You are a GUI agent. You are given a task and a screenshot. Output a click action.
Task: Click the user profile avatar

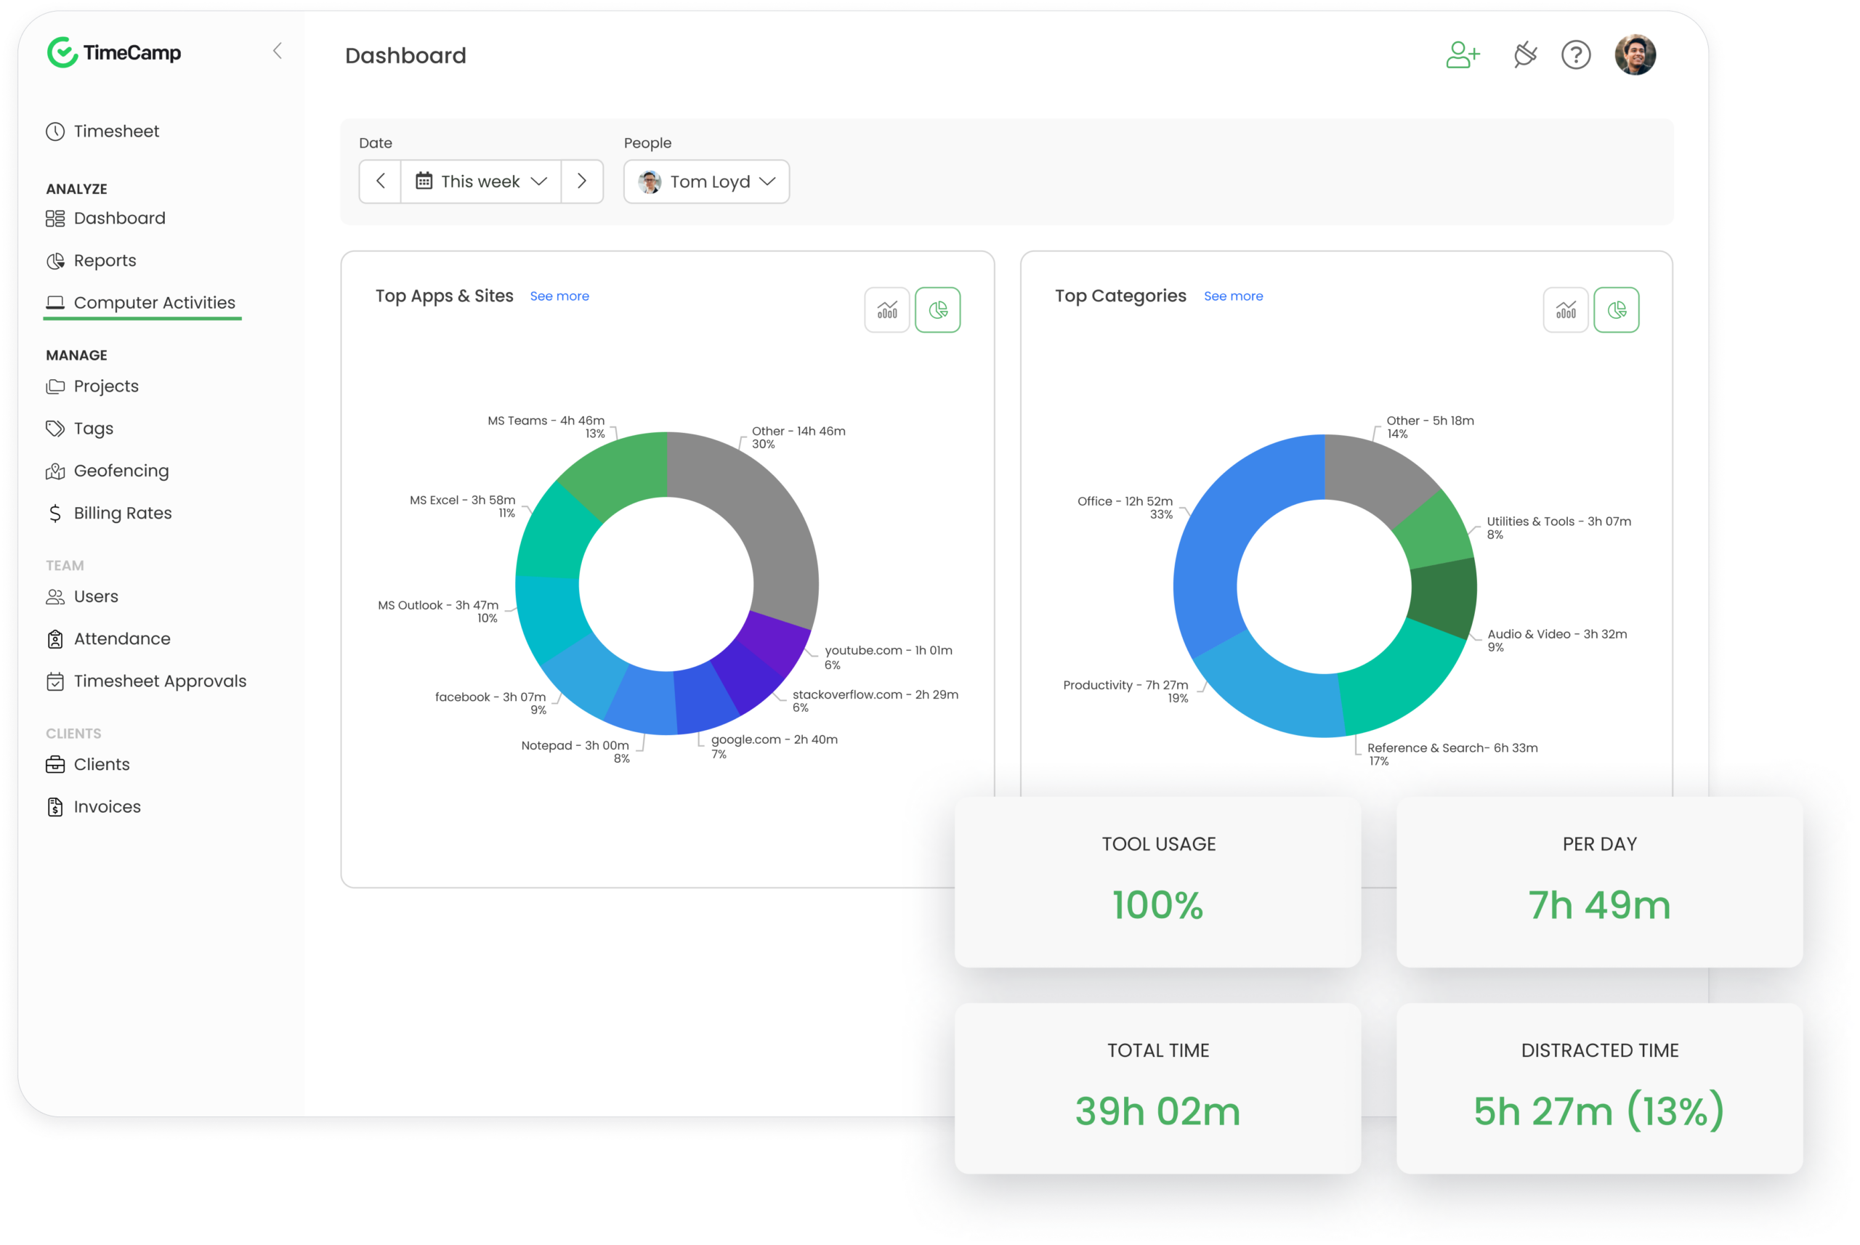pos(1636,54)
